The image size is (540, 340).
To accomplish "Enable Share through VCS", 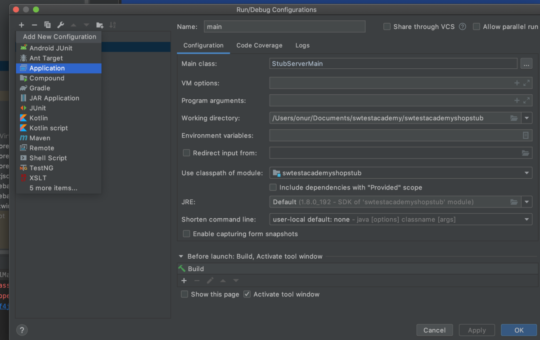I will pos(387,26).
